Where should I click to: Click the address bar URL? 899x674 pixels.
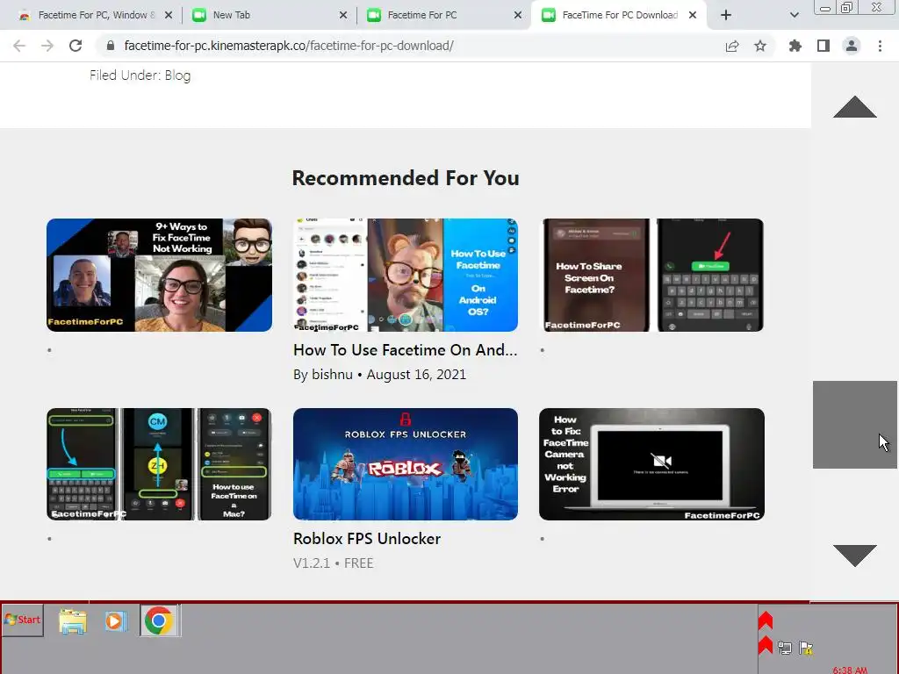[x=289, y=46]
